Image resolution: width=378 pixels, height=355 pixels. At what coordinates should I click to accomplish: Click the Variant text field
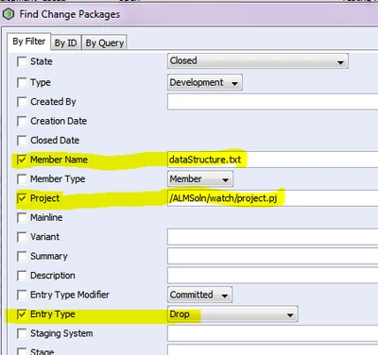273,237
